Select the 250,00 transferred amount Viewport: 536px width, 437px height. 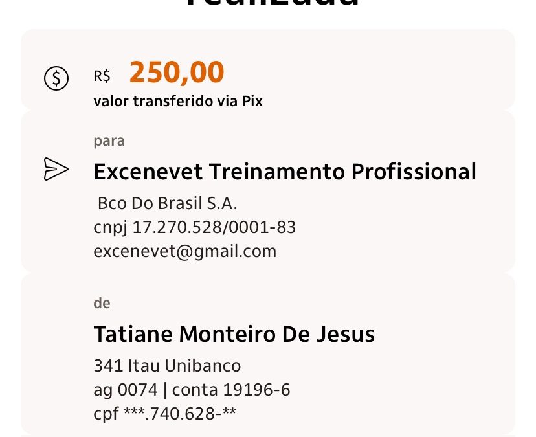point(176,73)
